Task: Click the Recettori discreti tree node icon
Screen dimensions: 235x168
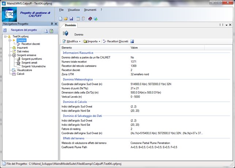Action: click(x=19, y=44)
